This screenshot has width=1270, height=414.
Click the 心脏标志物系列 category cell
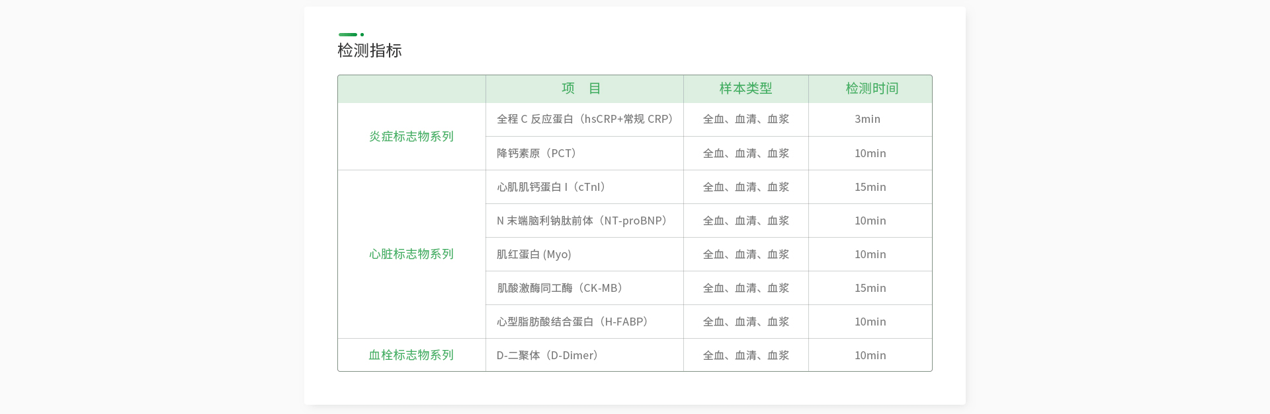click(x=411, y=254)
